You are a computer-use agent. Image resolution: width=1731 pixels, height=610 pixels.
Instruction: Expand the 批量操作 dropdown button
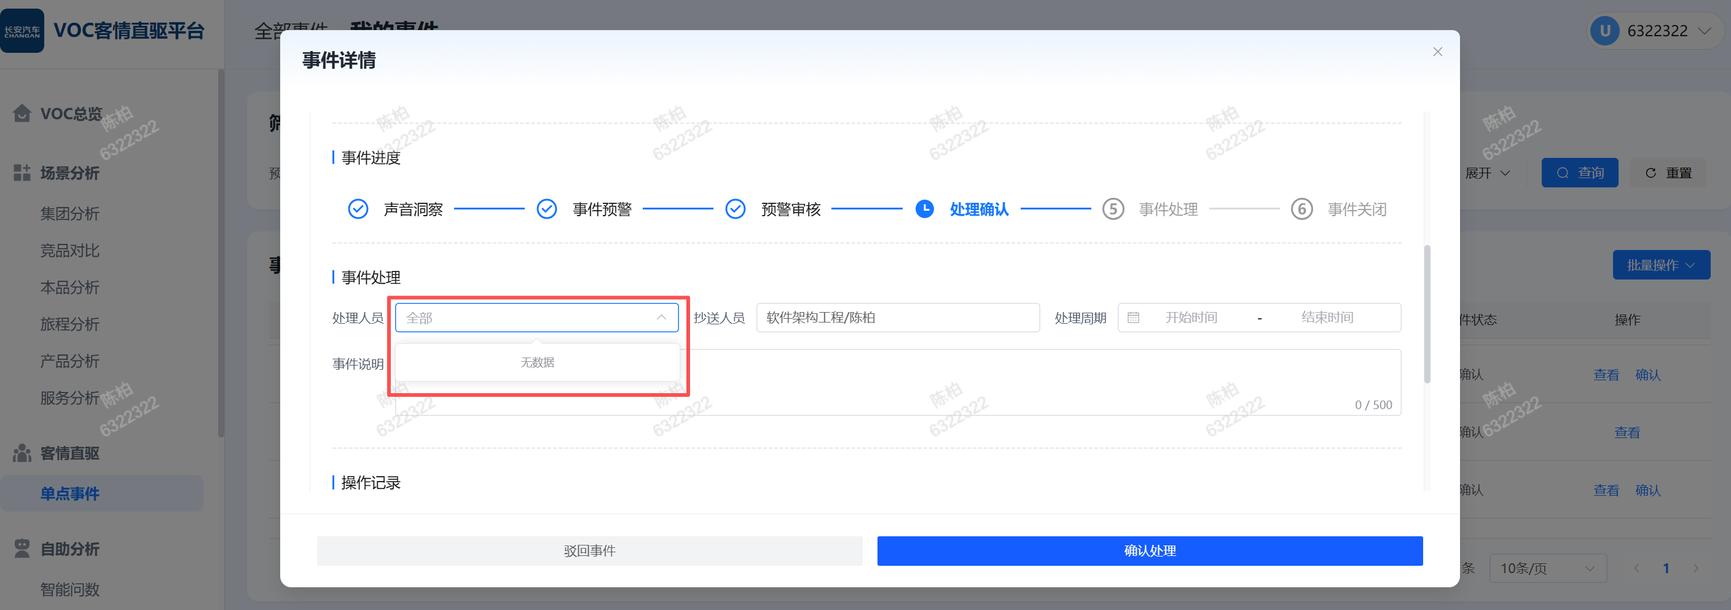pos(1660,265)
